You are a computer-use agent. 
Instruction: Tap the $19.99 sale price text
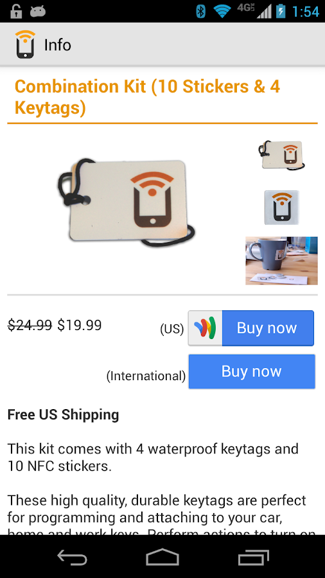click(x=79, y=325)
